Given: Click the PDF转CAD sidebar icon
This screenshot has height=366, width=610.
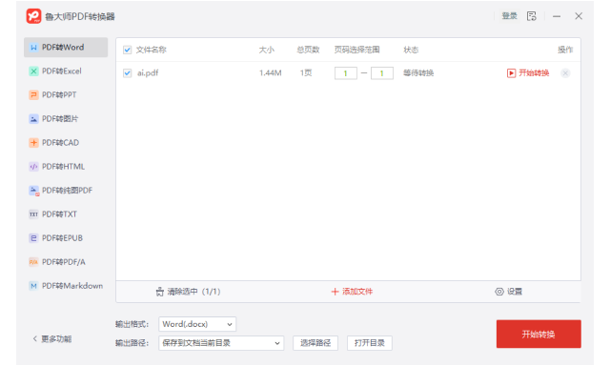Looking at the screenshot, I should (34, 143).
